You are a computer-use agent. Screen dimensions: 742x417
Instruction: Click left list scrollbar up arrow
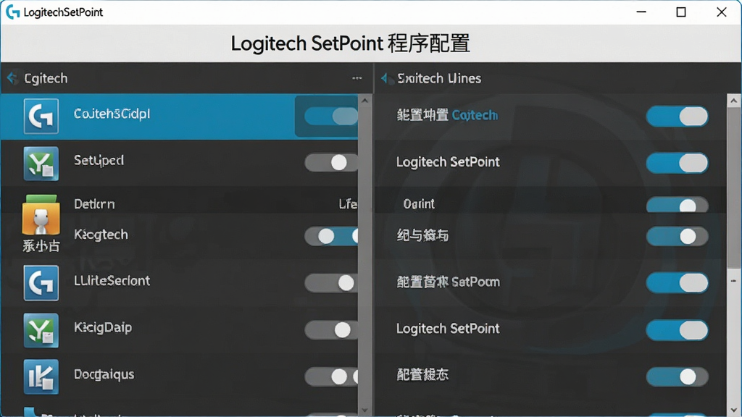(364, 100)
